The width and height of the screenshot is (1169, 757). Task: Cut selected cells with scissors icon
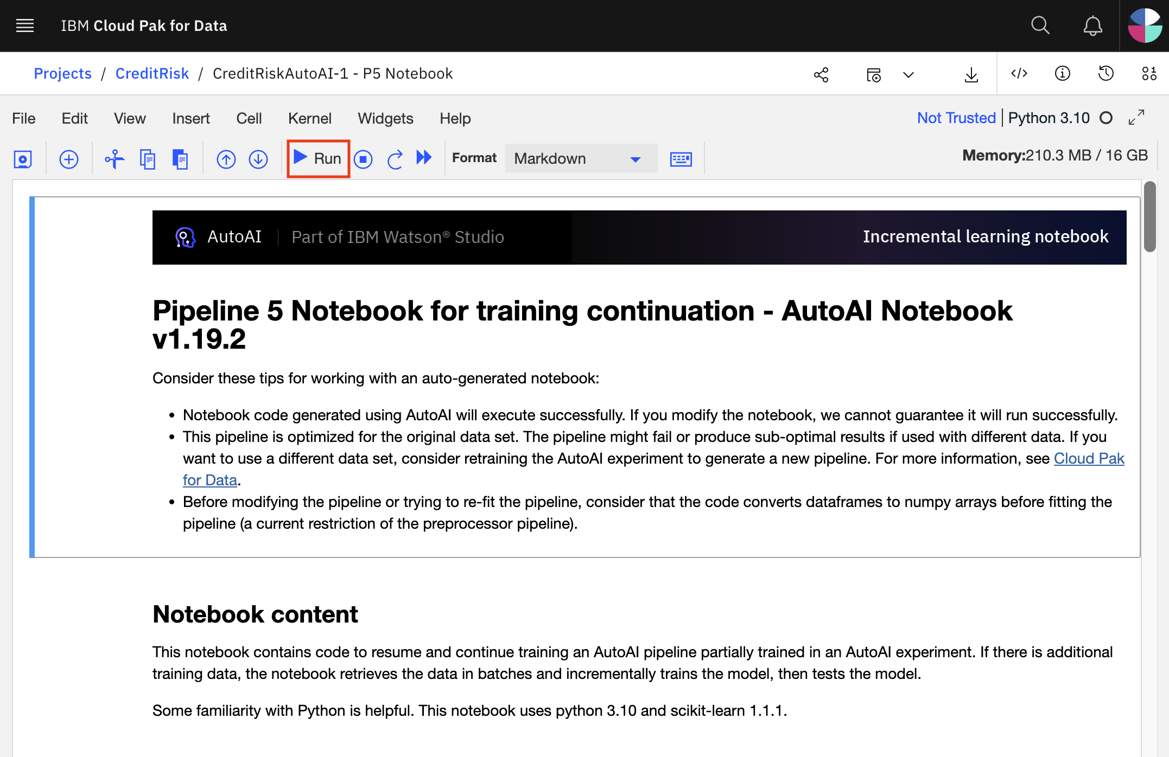(115, 159)
